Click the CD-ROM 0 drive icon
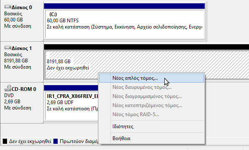 coord(7,88)
